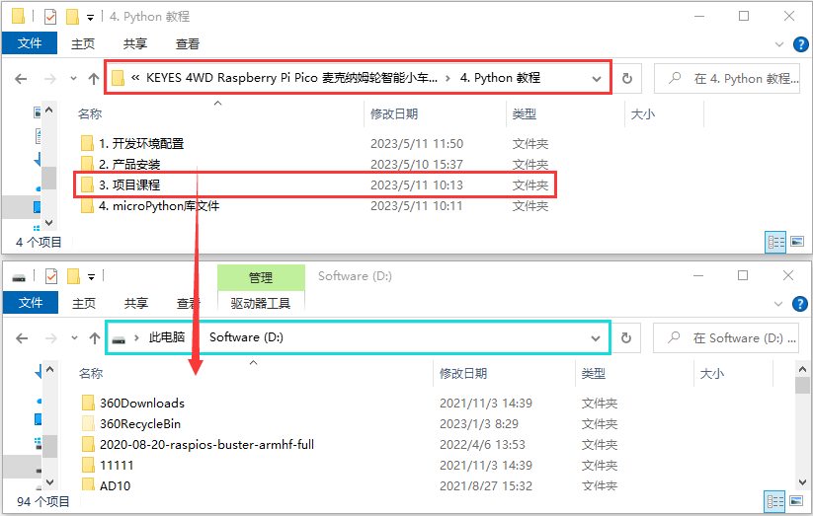
Task: Expand the ribbon in the bottom window
Action: pyautogui.click(x=778, y=304)
